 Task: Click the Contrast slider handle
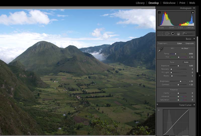click(178, 85)
